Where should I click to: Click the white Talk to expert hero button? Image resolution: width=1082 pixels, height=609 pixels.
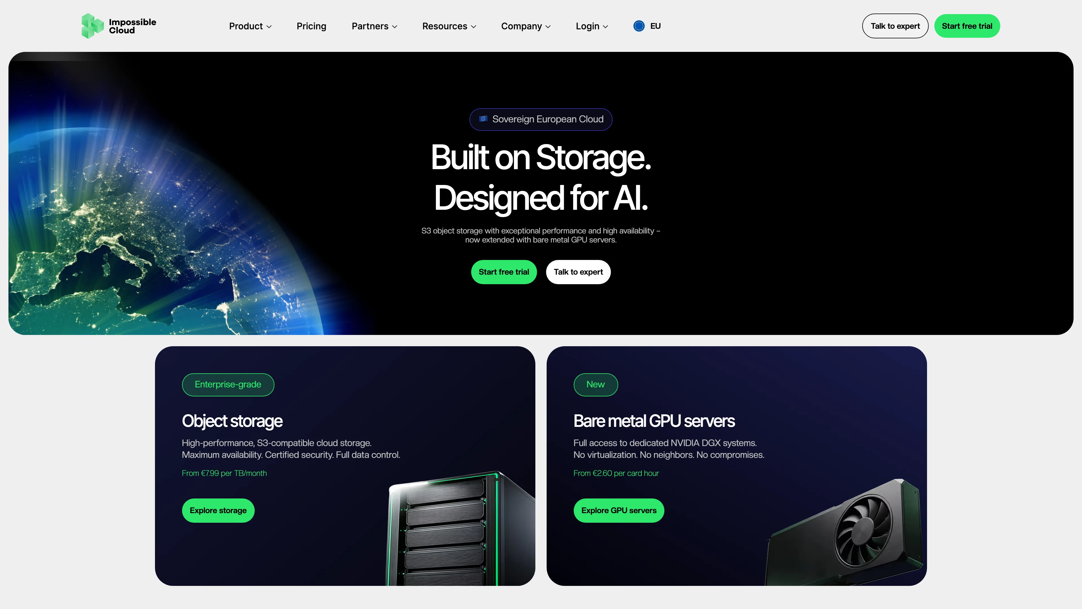pos(578,272)
